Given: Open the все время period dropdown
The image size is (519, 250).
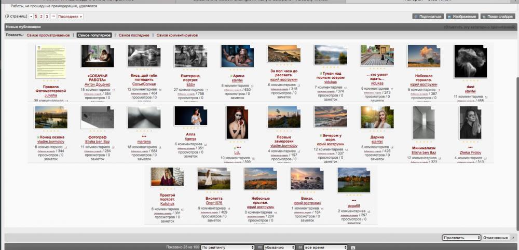Looking at the screenshot, I should coord(326,247).
